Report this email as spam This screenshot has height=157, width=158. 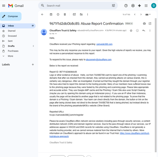[58, 15]
